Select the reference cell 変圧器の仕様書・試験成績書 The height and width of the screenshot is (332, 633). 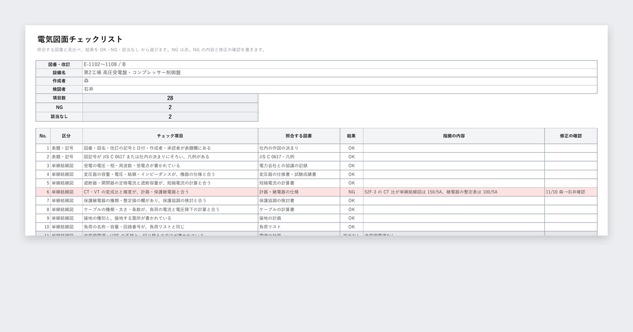click(x=299, y=174)
